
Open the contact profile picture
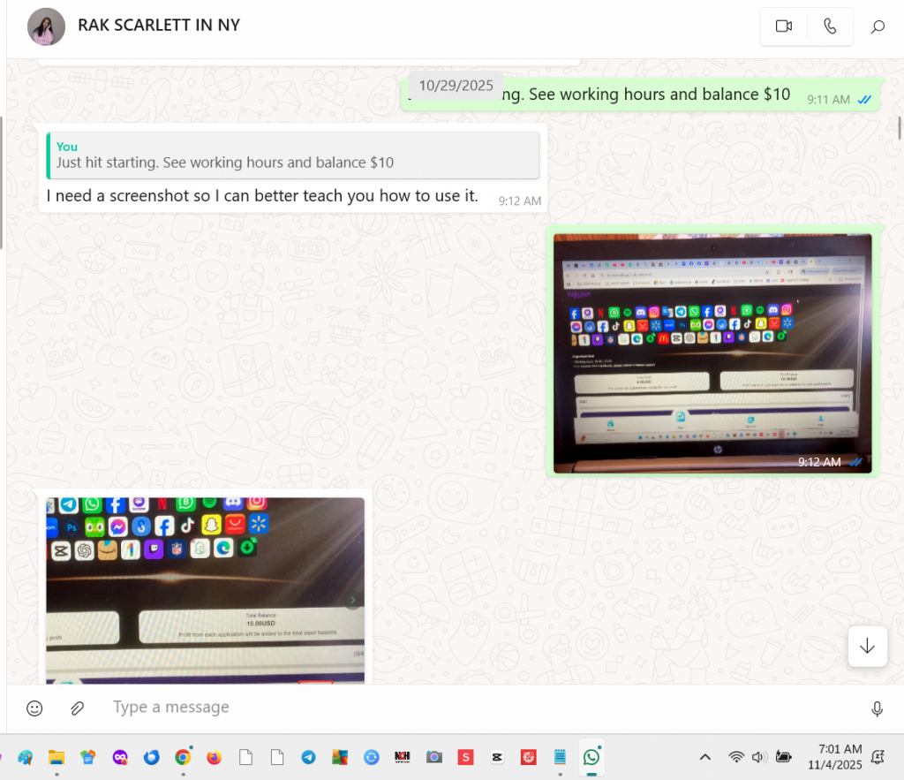tap(46, 27)
